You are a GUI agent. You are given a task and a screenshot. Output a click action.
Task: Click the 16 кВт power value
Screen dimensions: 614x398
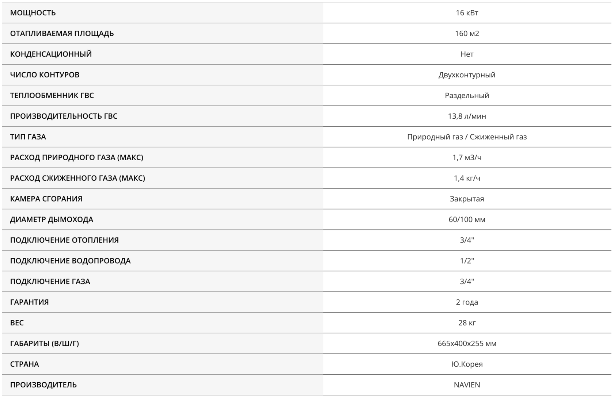467,13
